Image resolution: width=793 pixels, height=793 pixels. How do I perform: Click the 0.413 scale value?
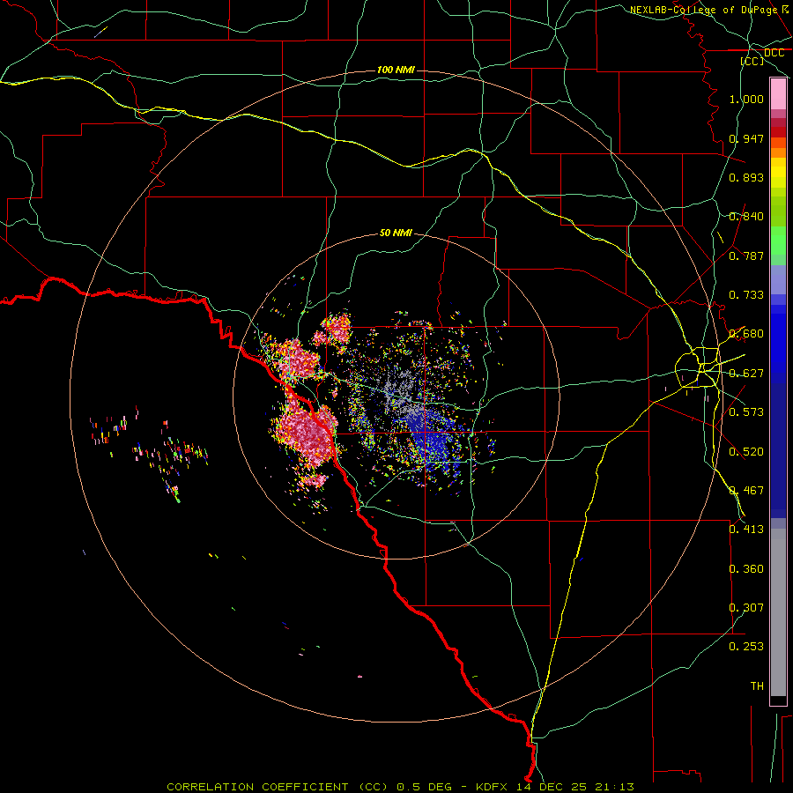(746, 530)
